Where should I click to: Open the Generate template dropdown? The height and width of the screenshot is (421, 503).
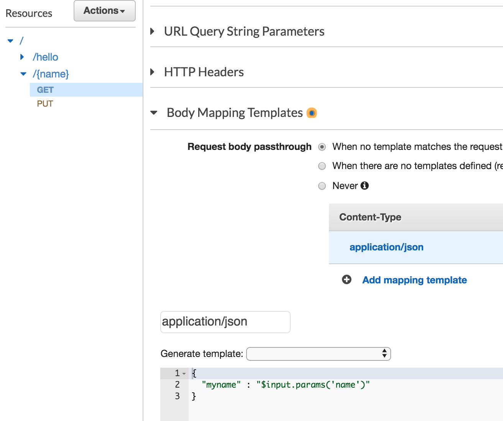tap(318, 354)
